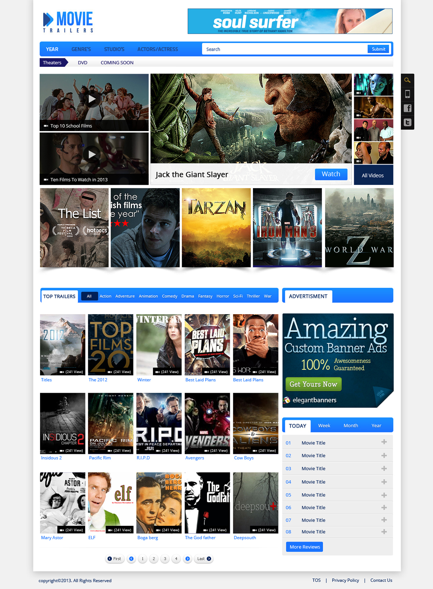
Task: Select page 3 in pagination
Action: pyautogui.click(x=165, y=559)
